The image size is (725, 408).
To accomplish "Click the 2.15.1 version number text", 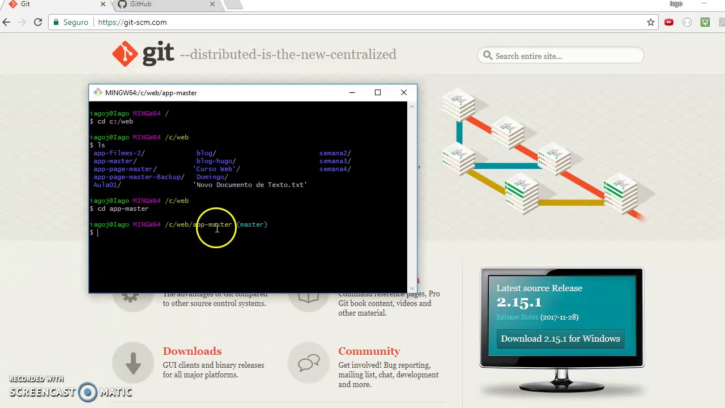I will 519,302.
